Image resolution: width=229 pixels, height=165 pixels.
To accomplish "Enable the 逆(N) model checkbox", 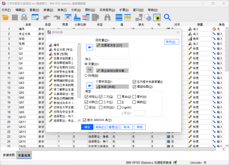I will tap(86, 107).
